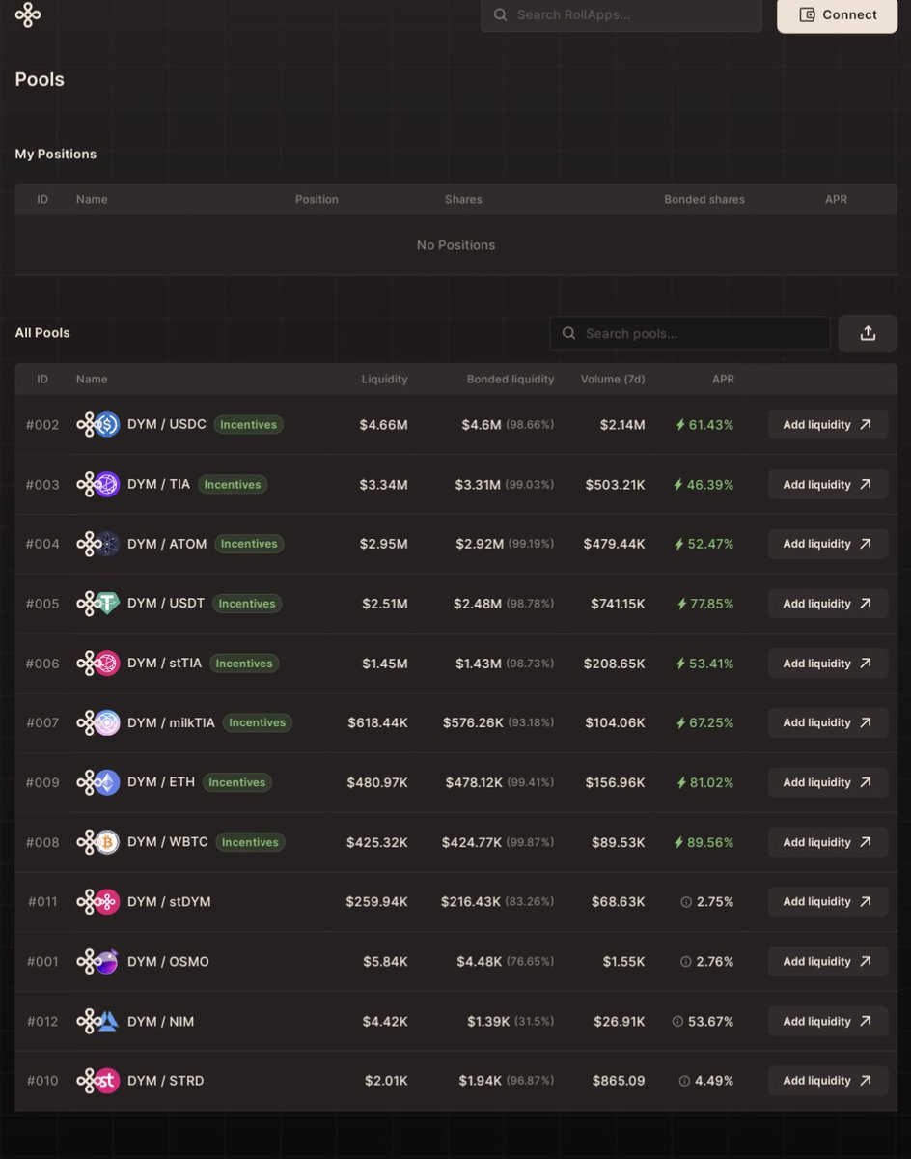Add liquidity to DYM / stTIA pool
This screenshot has height=1159, width=911.
[x=828, y=664]
